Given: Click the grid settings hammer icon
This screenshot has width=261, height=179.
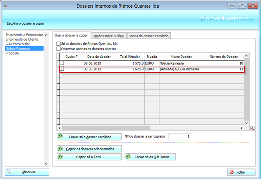Looking at the screenshot, I should (252, 128).
